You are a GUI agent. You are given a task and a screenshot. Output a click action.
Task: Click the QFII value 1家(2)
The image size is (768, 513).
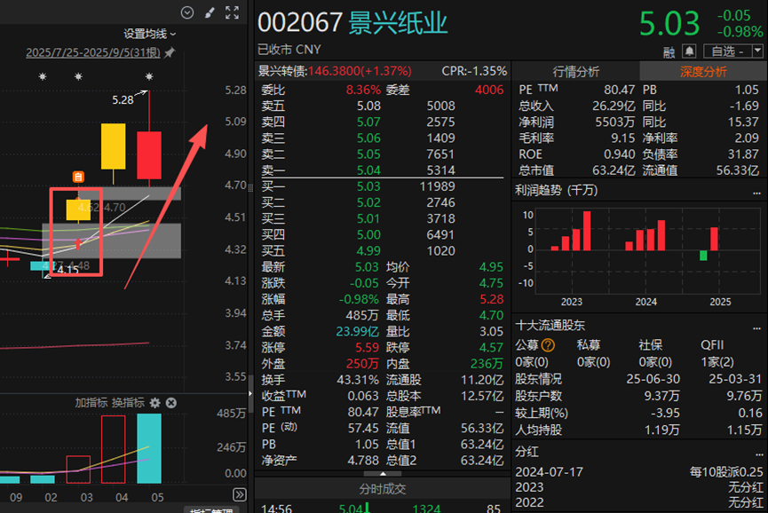pyautogui.click(x=717, y=362)
